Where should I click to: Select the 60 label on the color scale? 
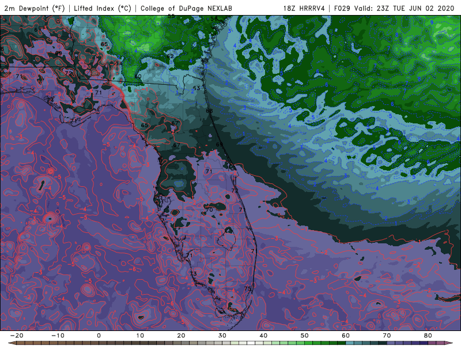(346, 336)
